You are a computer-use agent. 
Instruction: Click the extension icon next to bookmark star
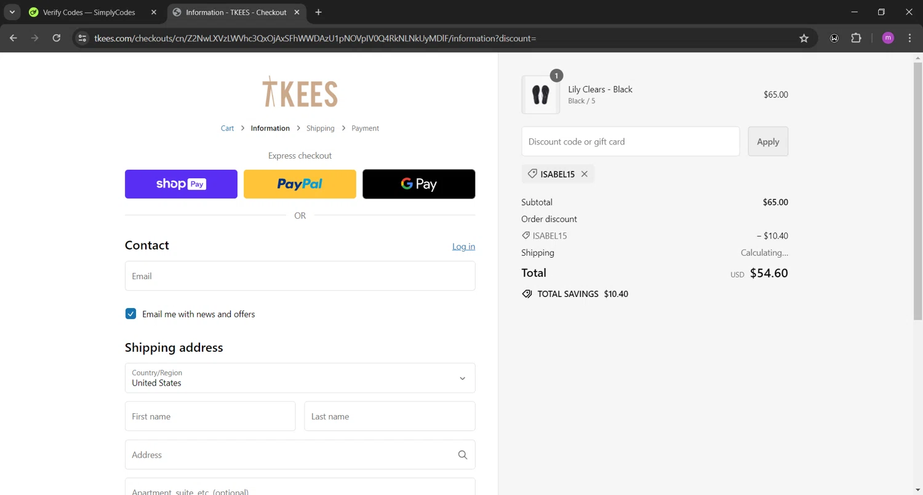pyautogui.click(x=834, y=38)
